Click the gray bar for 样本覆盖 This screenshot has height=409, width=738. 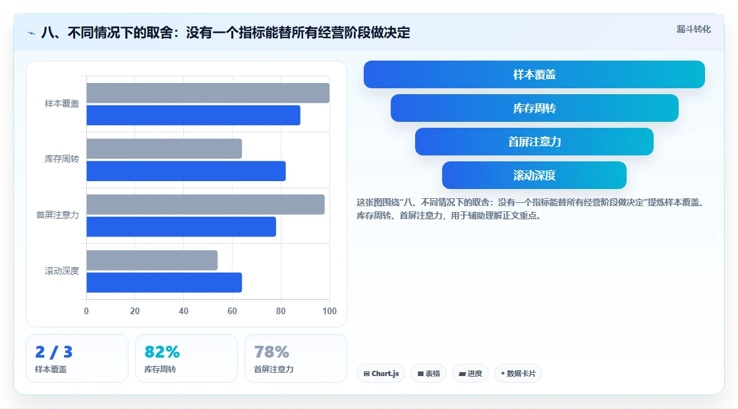[x=208, y=93]
